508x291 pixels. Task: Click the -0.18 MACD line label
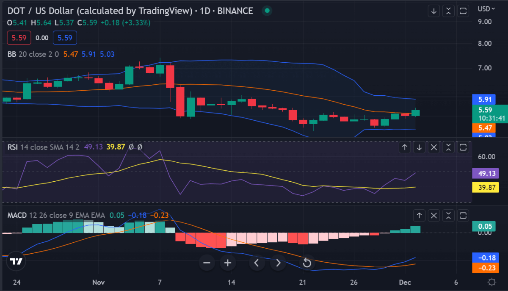point(485,258)
